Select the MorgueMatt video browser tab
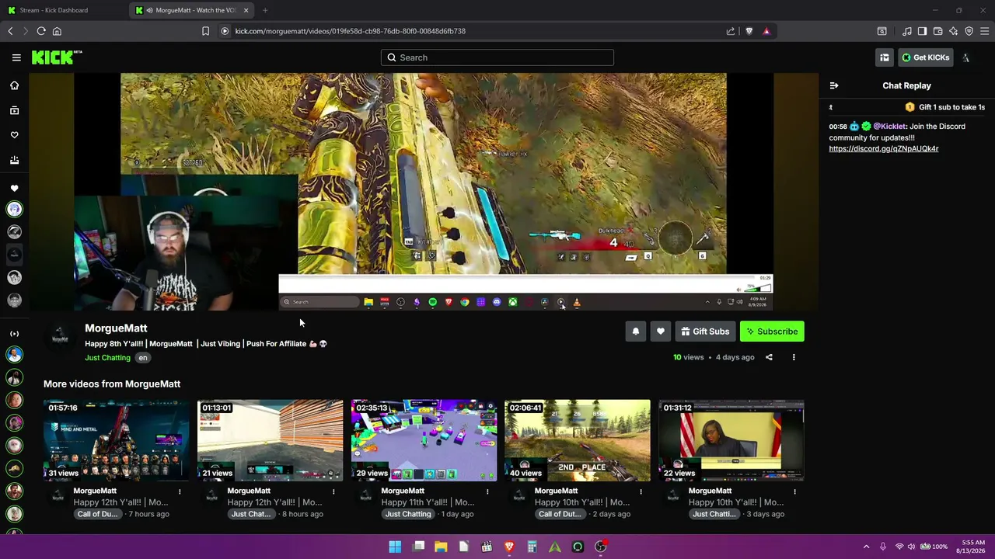995x559 pixels. pyautogui.click(x=191, y=10)
